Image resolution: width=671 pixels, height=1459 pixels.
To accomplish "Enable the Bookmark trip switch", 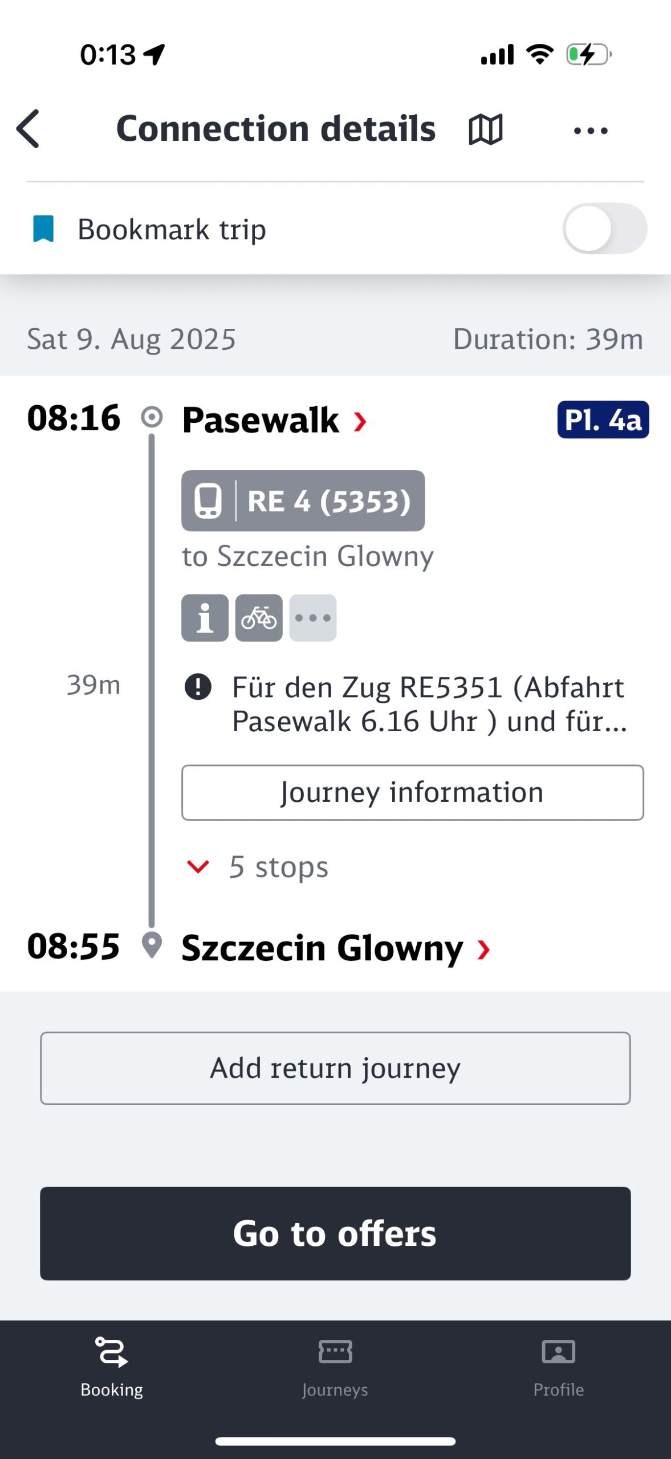I will (x=604, y=229).
